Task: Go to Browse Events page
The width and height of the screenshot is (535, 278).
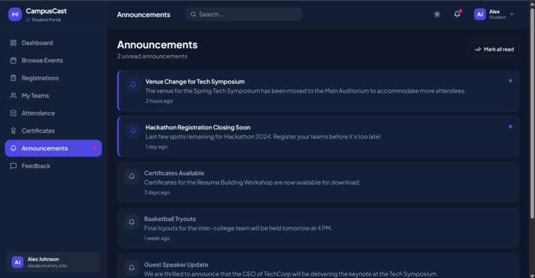Action: pyautogui.click(x=53, y=60)
